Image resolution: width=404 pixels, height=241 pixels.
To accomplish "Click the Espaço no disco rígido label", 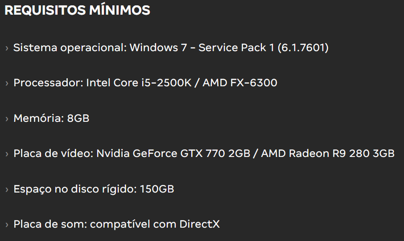I will 75,189.
